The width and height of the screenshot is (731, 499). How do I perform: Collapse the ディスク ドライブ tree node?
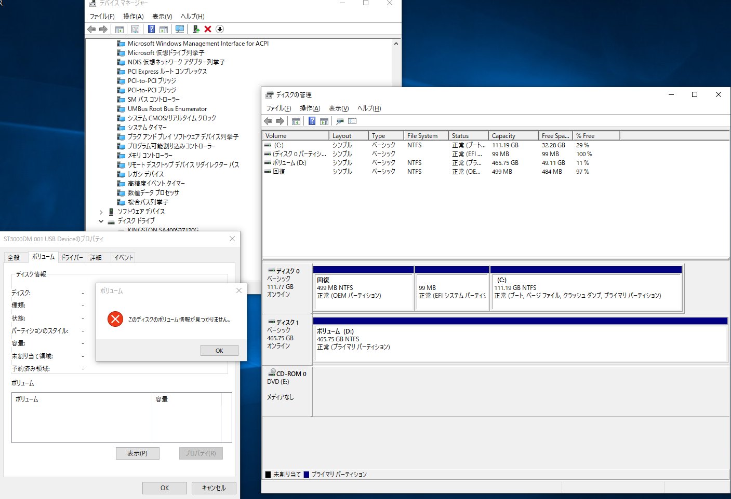tap(101, 221)
